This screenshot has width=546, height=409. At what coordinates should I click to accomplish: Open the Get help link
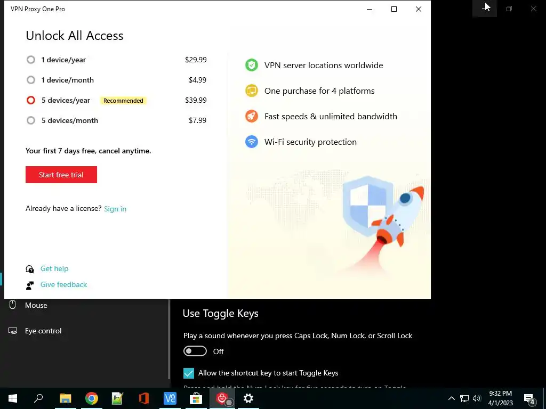(x=54, y=268)
